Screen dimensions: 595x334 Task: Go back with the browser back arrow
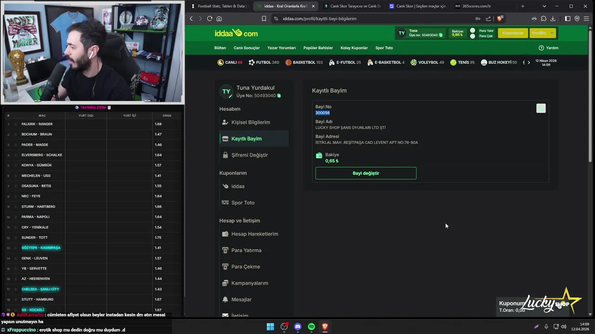[191, 19]
